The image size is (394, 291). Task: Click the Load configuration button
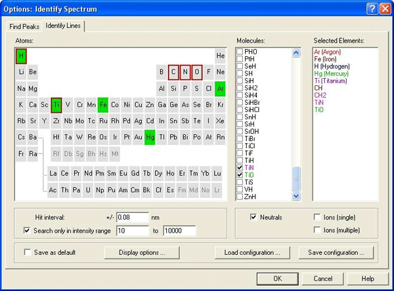coord(252,252)
